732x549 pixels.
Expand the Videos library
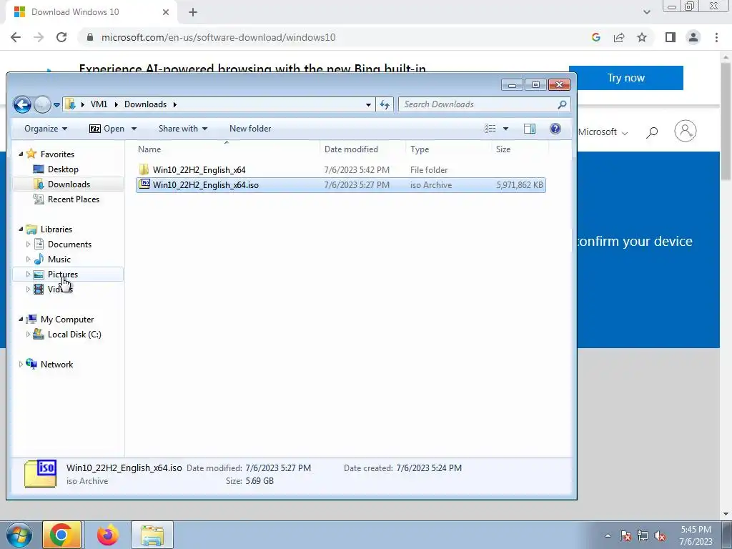point(28,289)
